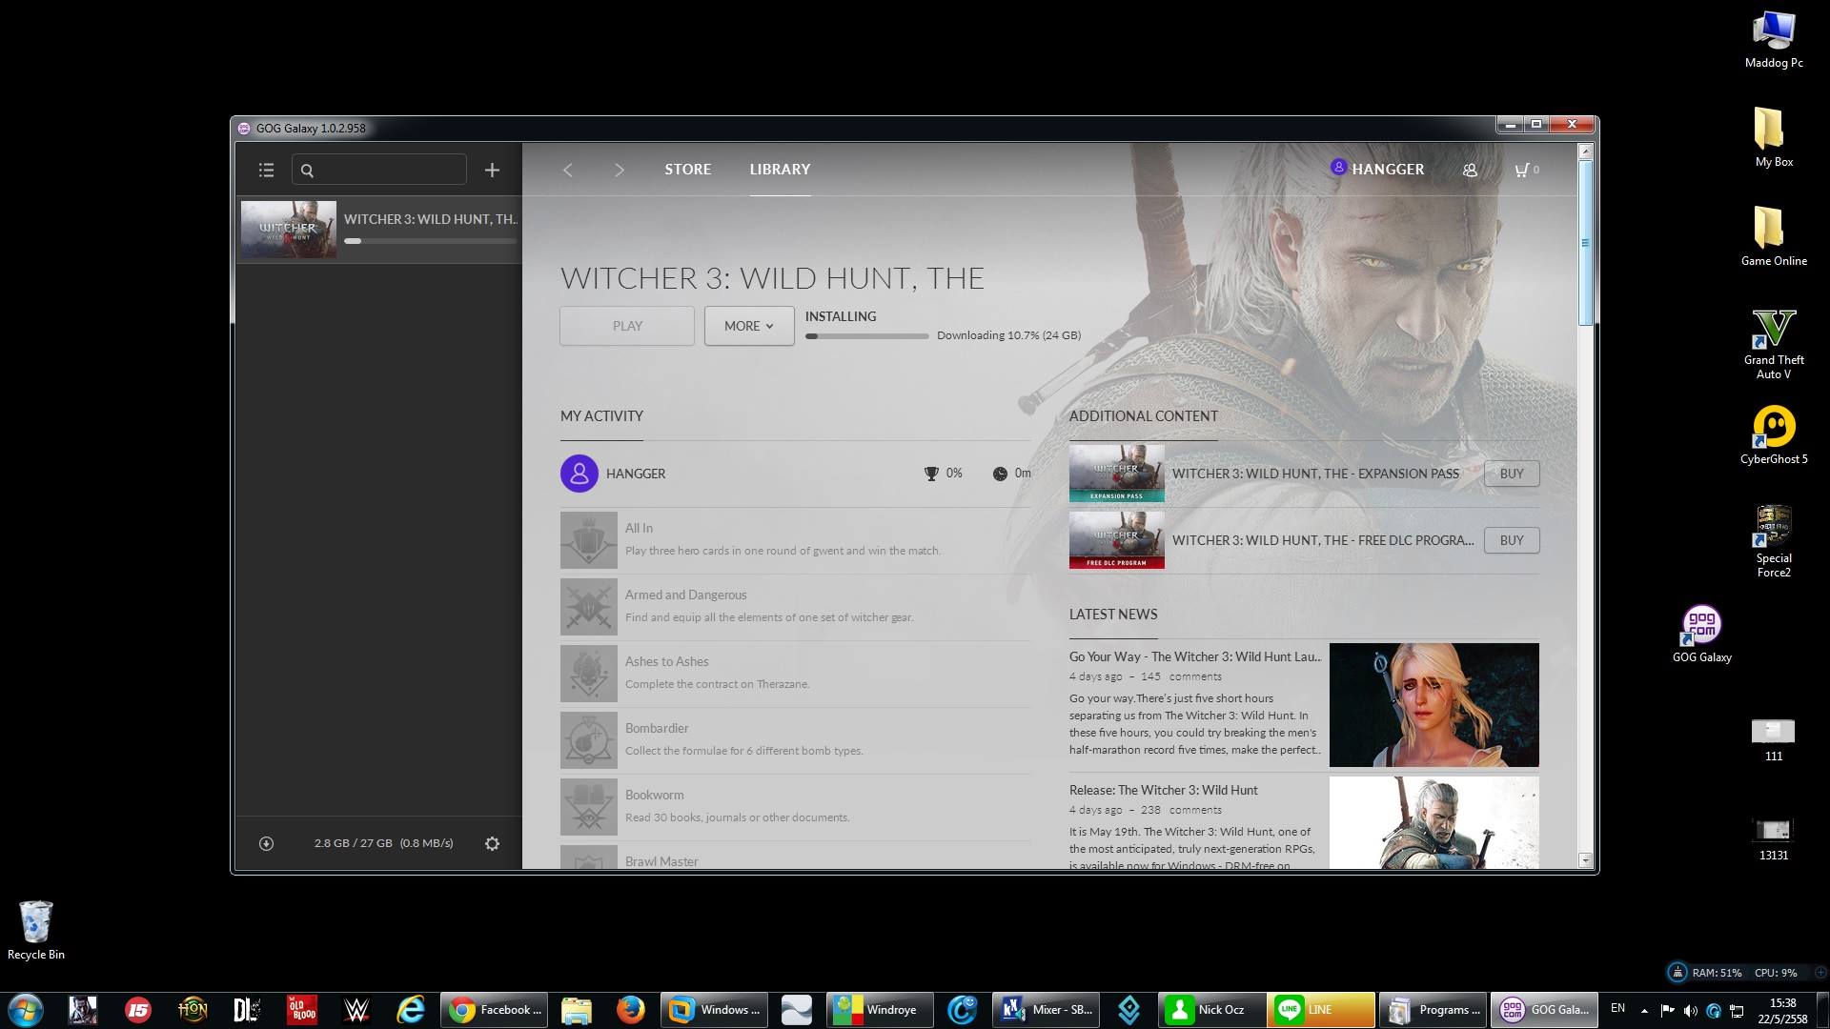Image resolution: width=1830 pixels, height=1029 pixels.
Task: Click the forward navigation arrow
Action: pos(619,170)
